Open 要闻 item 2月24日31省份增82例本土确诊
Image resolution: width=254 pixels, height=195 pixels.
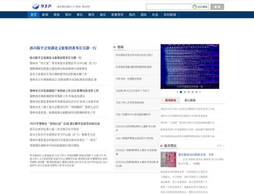(x=136, y=128)
